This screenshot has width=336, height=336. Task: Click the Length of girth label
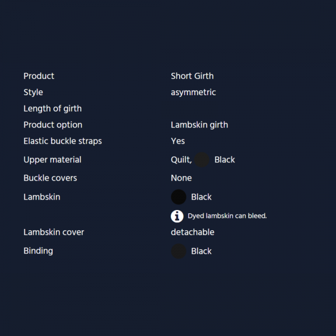53,109
